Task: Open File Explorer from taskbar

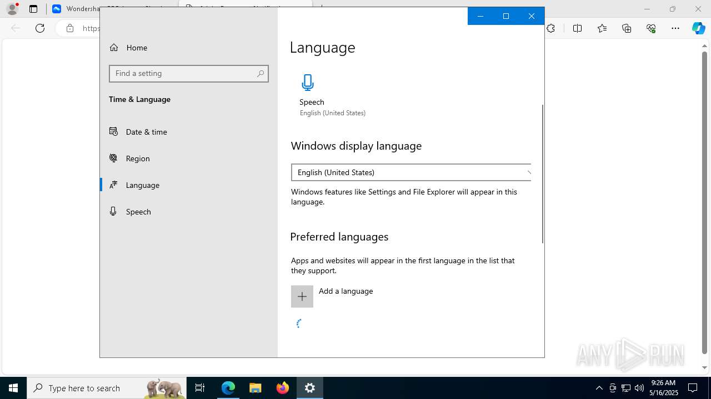Action: (256, 388)
